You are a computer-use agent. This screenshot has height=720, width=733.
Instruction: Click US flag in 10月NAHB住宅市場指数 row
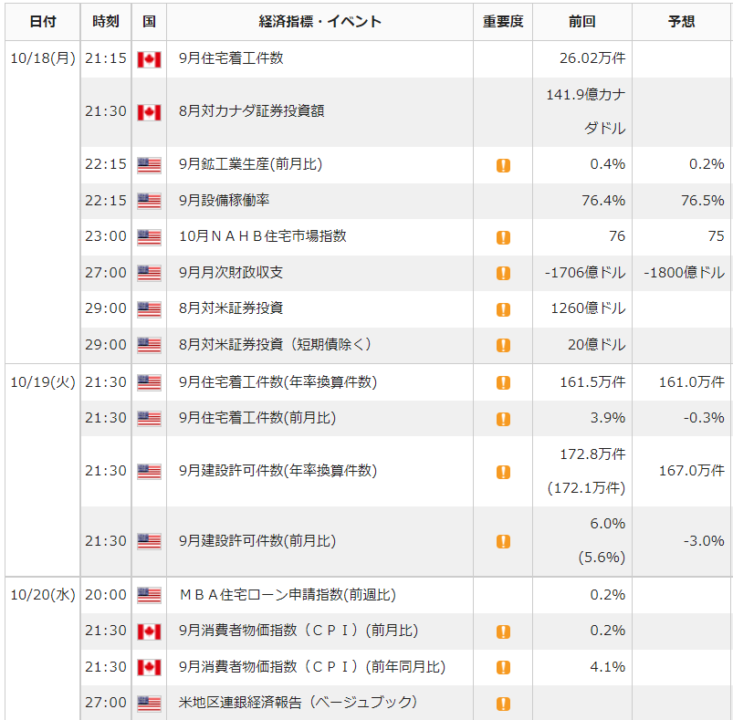[149, 237]
